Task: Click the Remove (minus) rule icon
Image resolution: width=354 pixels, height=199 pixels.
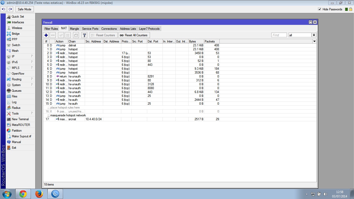Action: pyautogui.click(x=53, y=35)
